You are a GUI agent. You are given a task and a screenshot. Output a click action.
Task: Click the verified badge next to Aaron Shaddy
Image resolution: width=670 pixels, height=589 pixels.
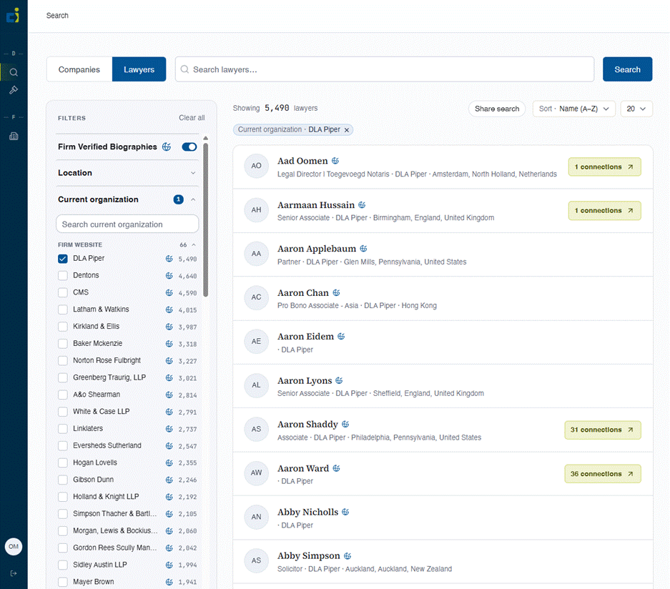(x=345, y=424)
